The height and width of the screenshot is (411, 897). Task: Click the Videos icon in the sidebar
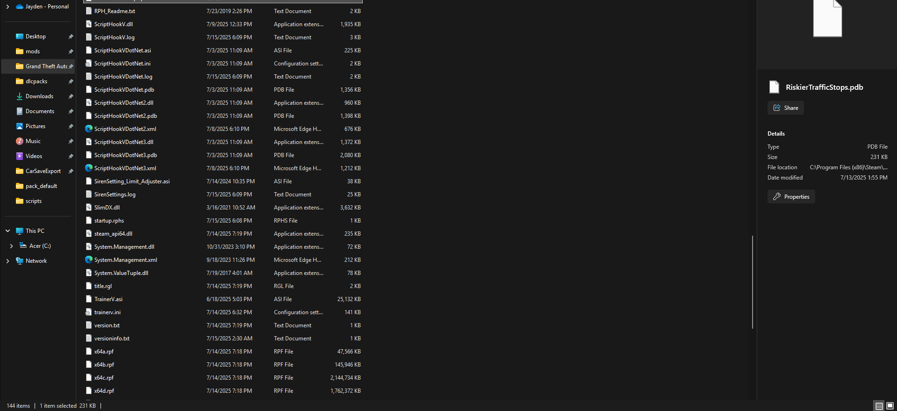pyautogui.click(x=20, y=156)
